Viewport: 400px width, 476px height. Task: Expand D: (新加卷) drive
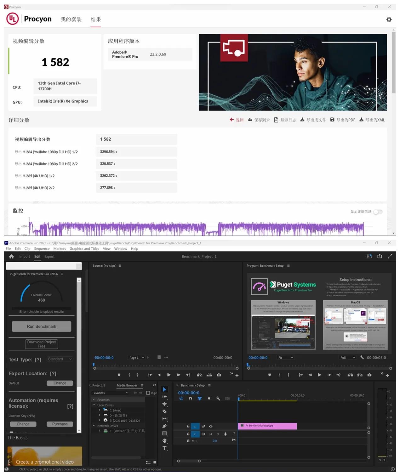click(100, 415)
